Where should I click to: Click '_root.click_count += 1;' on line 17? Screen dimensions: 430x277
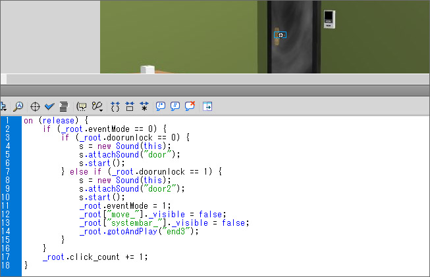click(95, 257)
